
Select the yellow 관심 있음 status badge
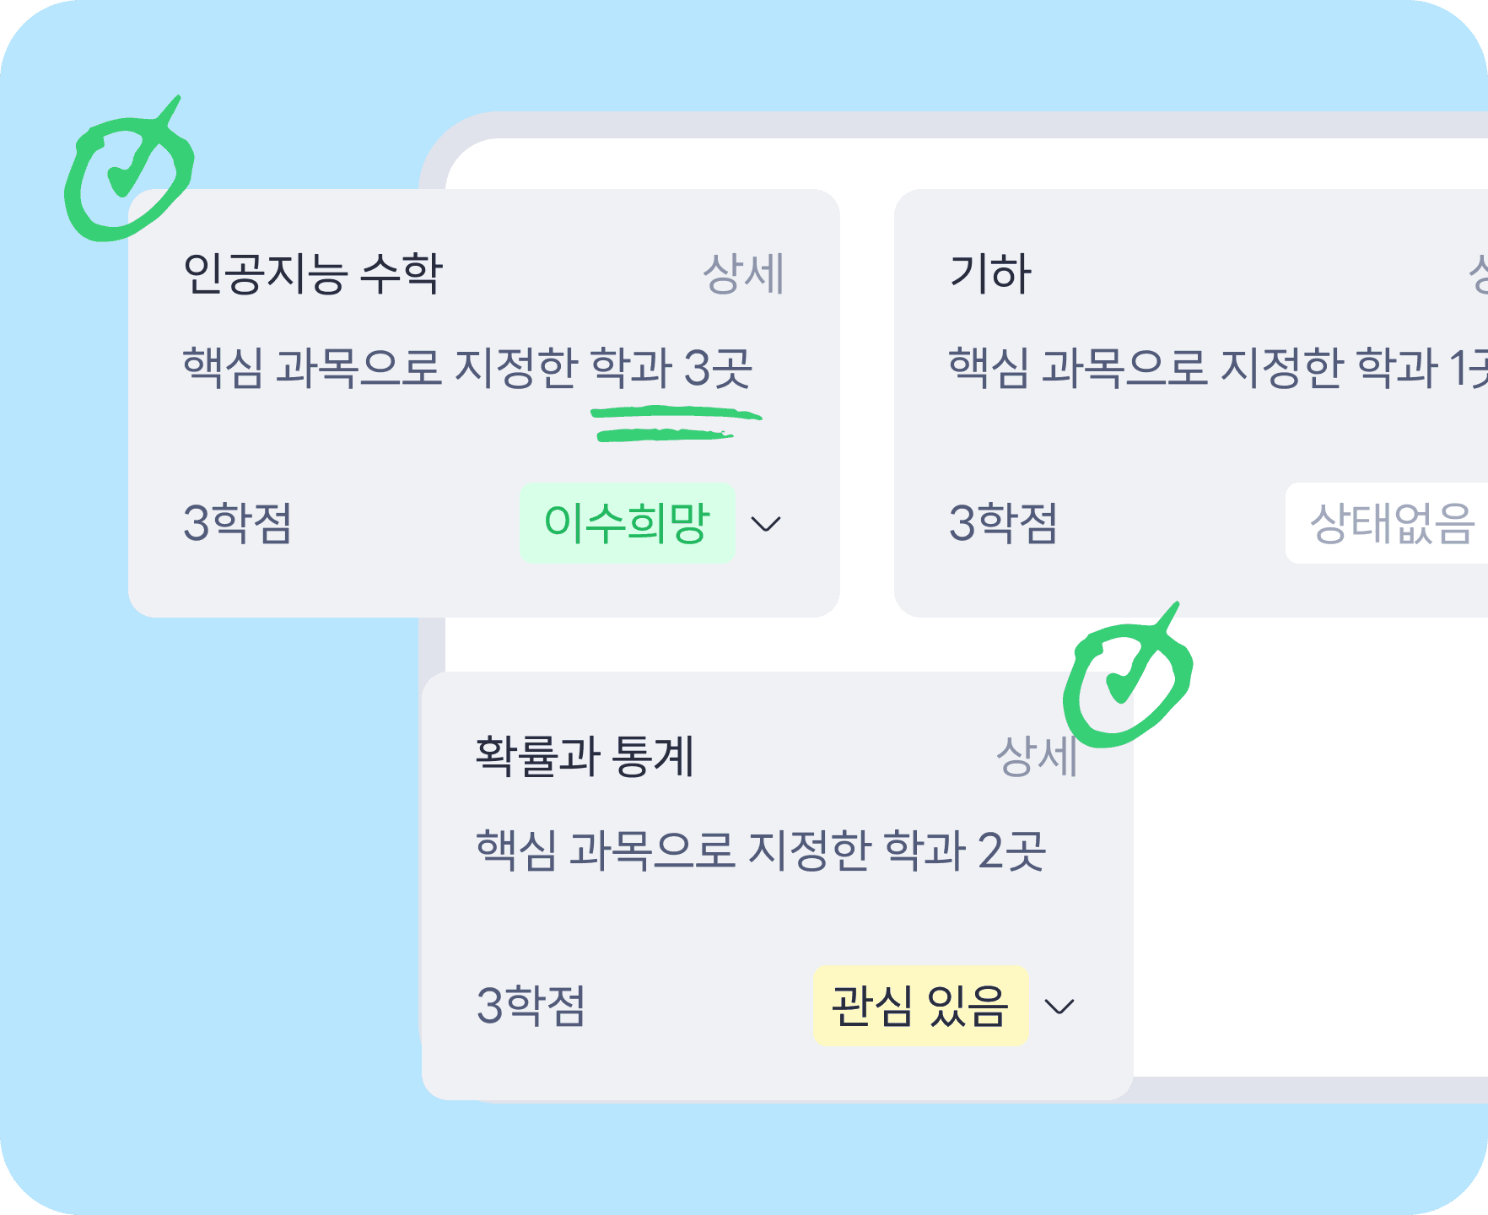pyautogui.click(x=919, y=1005)
